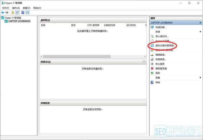
Task: Click 编辑磁盘... action
Action: coord(161,55)
